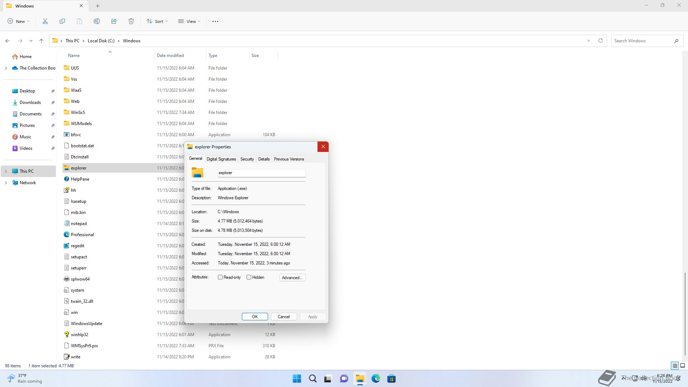Image resolution: width=688 pixels, height=387 pixels.
Task: Enable the Hidden attribute checkbox
Action: 249,277
